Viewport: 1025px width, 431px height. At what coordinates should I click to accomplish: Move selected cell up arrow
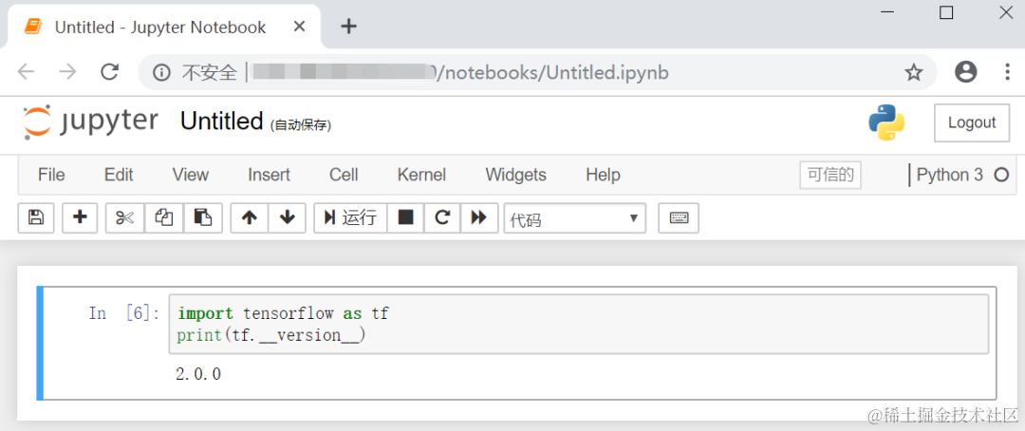[x=249, y=217]
